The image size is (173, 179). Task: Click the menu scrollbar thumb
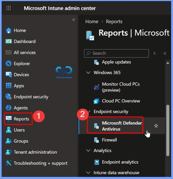point(168,130)
